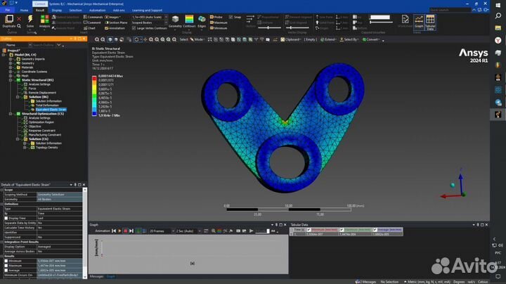Click the Edges display icon

[202, 20]
